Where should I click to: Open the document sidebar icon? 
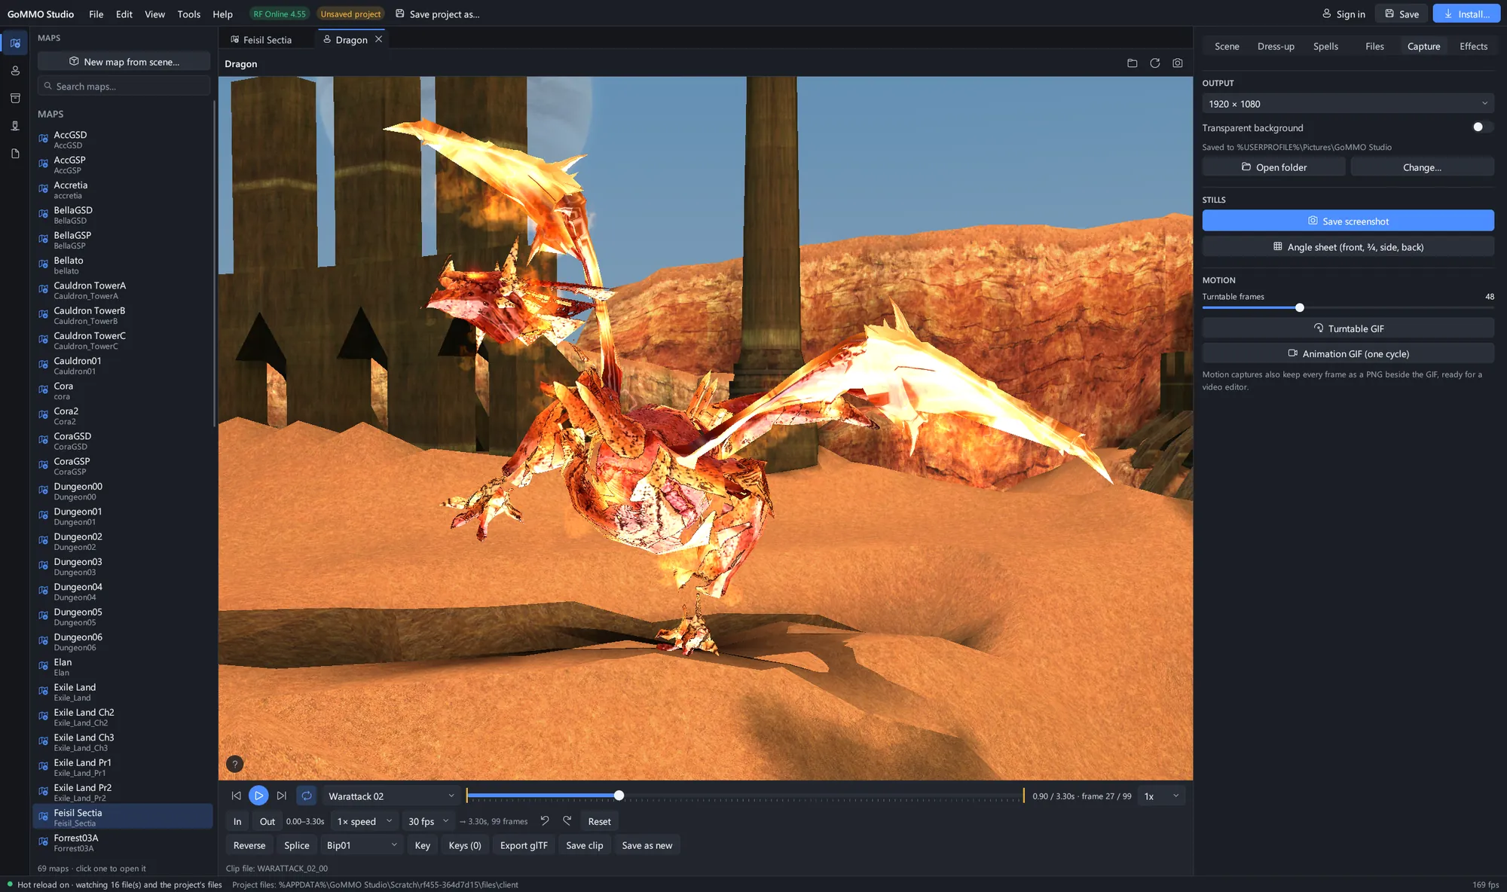pos(15,154)
